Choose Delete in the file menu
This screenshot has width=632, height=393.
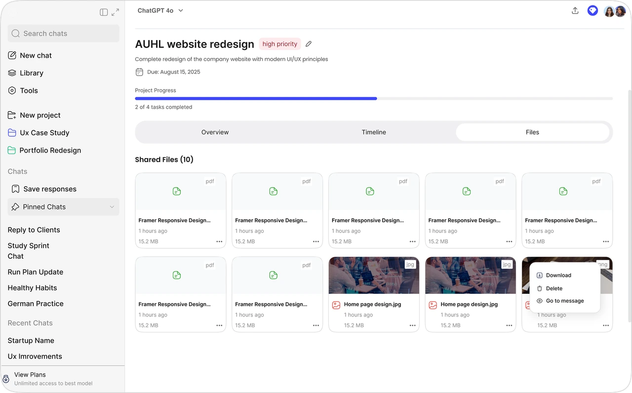[554, 288]
